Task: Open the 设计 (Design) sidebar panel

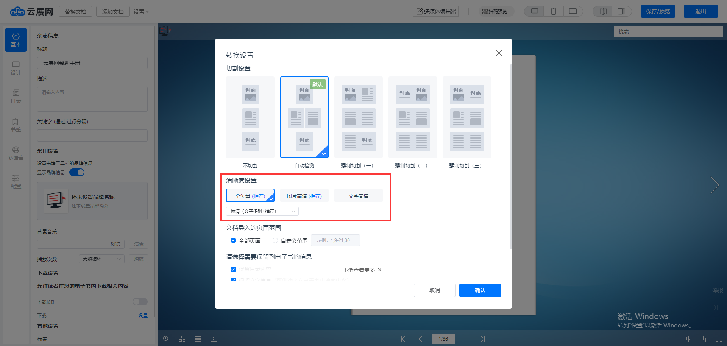Action: [16, 68]
